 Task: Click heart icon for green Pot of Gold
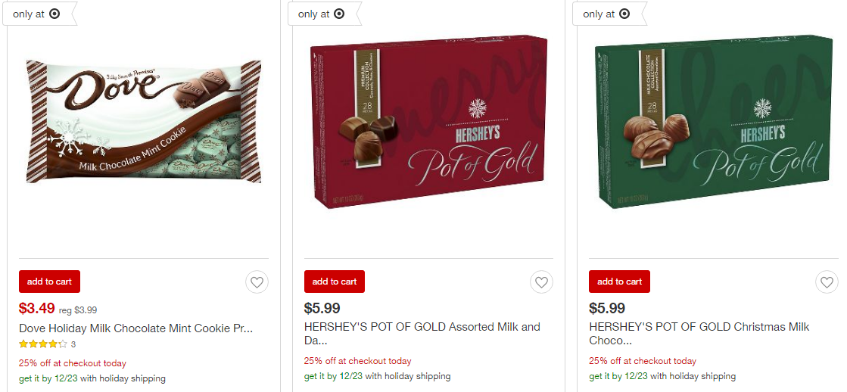[x=827, y=282]
